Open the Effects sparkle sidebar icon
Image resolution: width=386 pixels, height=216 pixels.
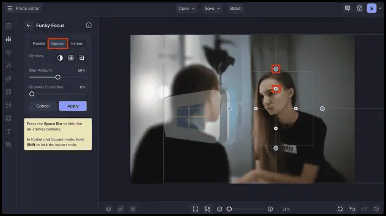(x=8, y=66)
